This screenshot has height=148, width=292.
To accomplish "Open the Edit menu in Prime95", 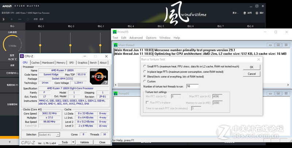I will tap(124, 38).
